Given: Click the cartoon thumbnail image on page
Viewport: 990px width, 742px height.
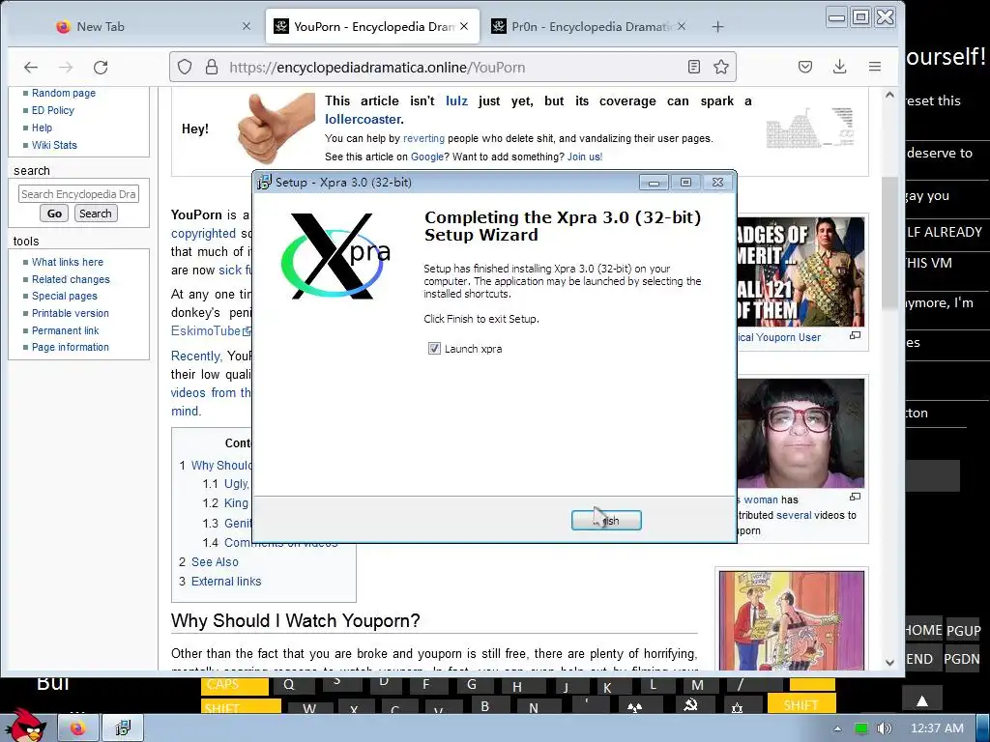Looking at the screenshot, I should pyautogui.click(x=791, y=621).
